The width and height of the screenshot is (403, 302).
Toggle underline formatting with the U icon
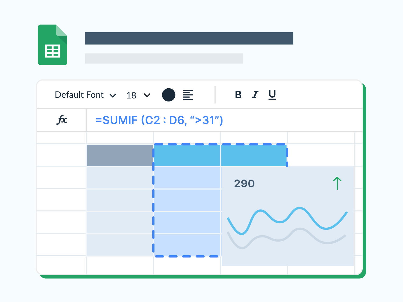(272, 94)
